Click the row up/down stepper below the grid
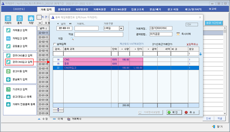Image resolution: width=230 pixels, height=132 pixels. [58, 110]
